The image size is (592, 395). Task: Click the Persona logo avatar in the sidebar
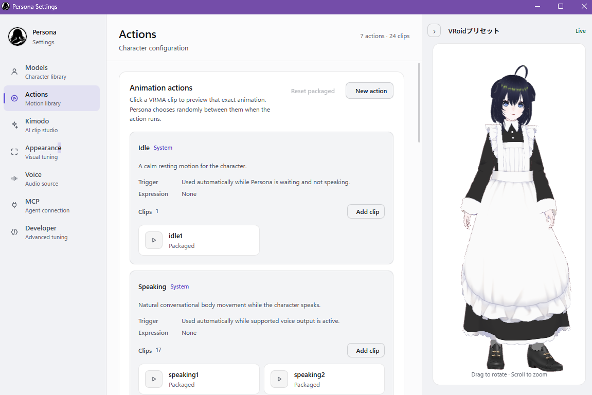tap(17, 37)
